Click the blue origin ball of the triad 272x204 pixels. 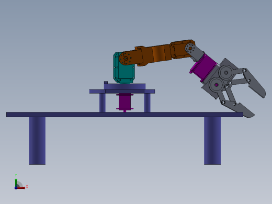pos(16,188)
